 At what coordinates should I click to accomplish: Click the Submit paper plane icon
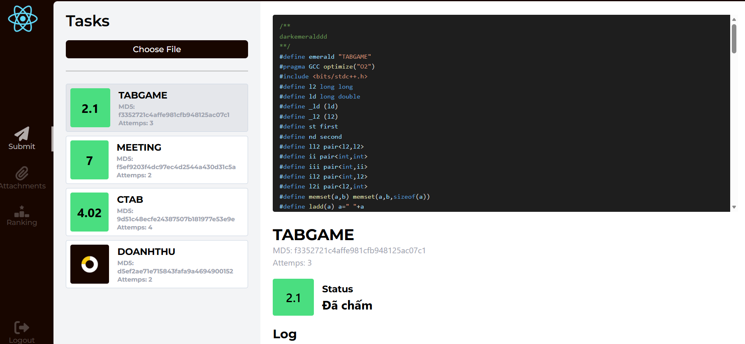tap(22, 133)
